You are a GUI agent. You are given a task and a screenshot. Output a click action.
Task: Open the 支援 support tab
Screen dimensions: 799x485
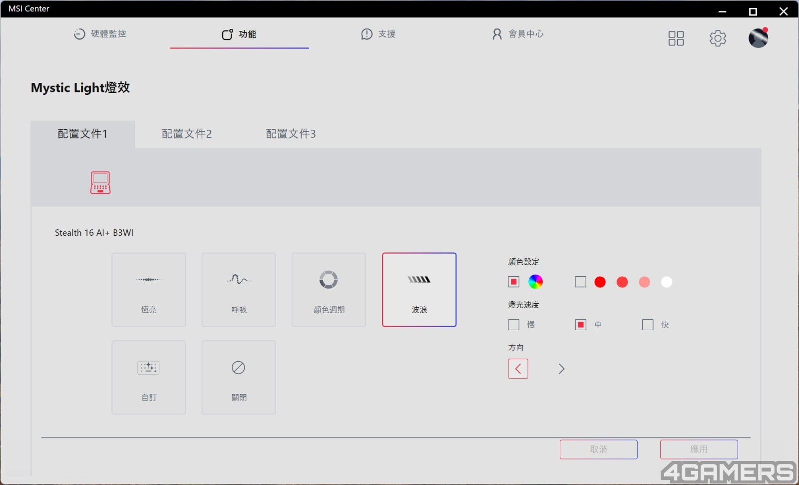(x=379, y=34)
